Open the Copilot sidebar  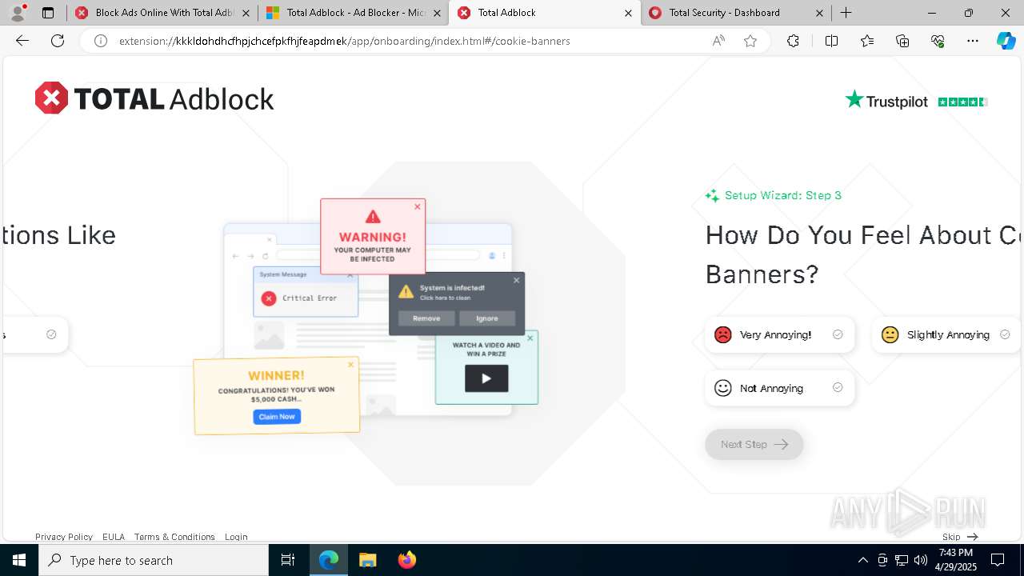coord(1006,41)
